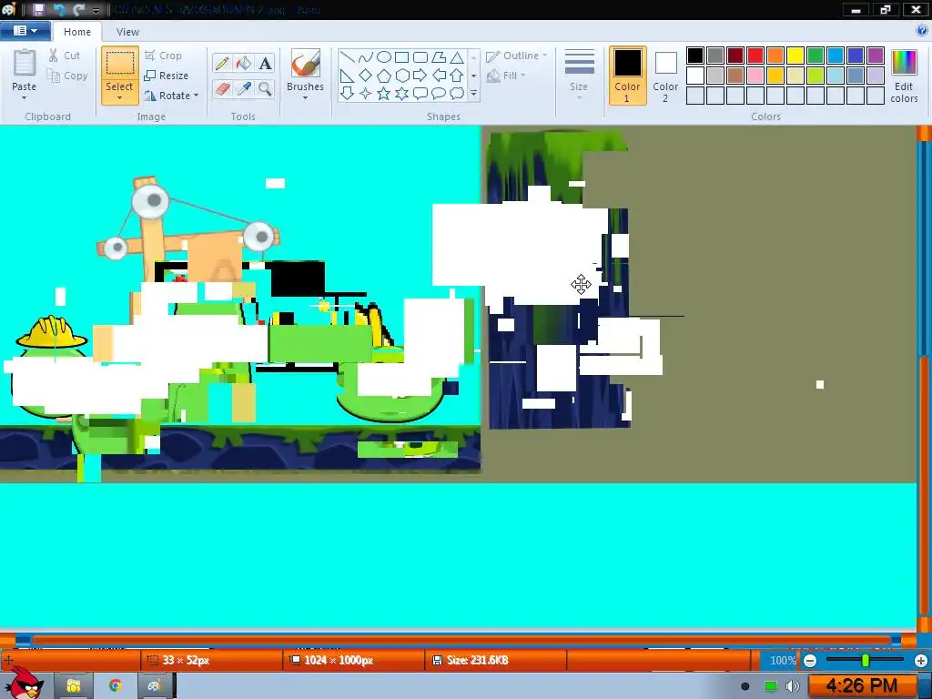Switch to the Home ribbon tab
Screen dimensions: 932x699
pyautogui.click(x=77, y=32)
